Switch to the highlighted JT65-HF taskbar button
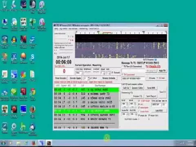 coord(41,143)
